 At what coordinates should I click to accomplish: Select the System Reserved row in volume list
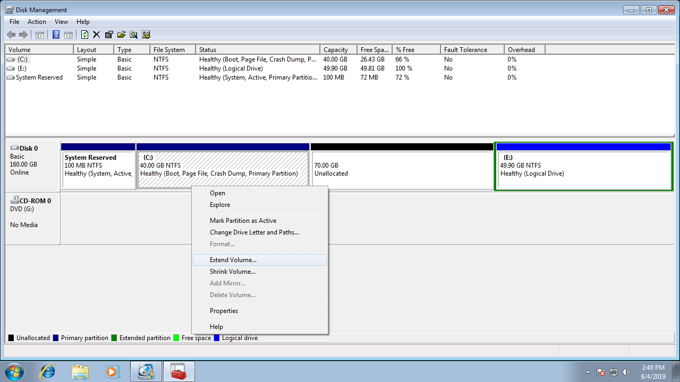pyautogui.click(x=39, y=77)
